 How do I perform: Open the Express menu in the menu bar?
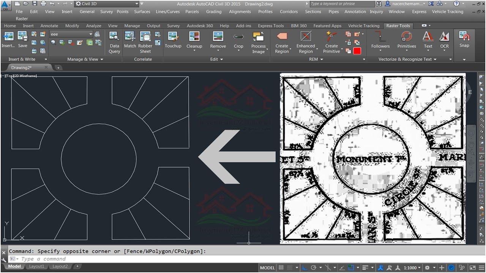pos(419,12)
